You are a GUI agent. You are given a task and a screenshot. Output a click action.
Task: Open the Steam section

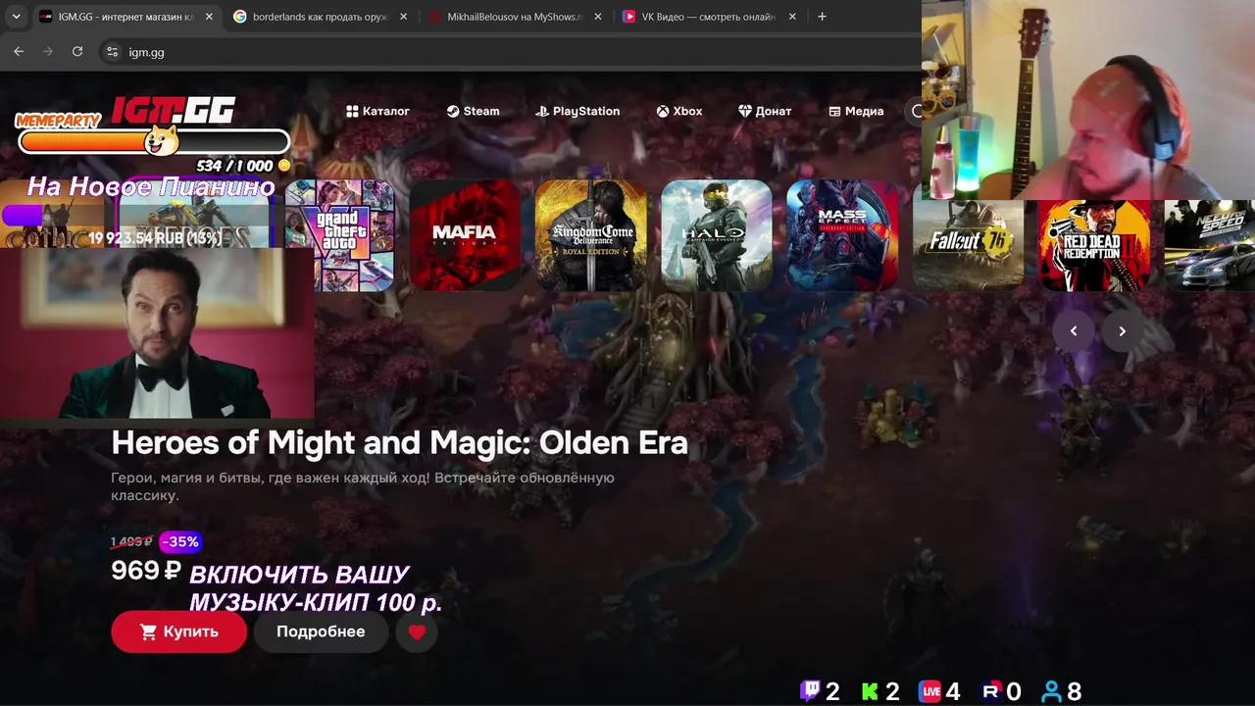(x=473, y=111)
